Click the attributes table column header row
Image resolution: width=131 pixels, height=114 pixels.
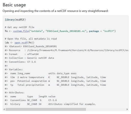tap(30, 96)
